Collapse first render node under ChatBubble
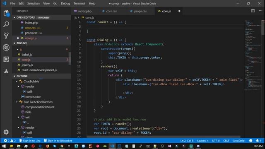The height and width of the screenshot is (149, 265). tap(19, 87)
